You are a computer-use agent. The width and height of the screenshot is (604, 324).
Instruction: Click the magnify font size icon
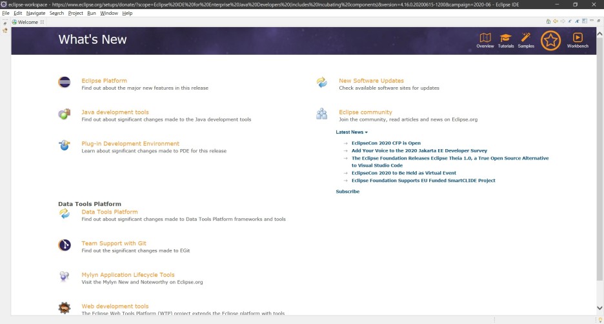[577, 21]
